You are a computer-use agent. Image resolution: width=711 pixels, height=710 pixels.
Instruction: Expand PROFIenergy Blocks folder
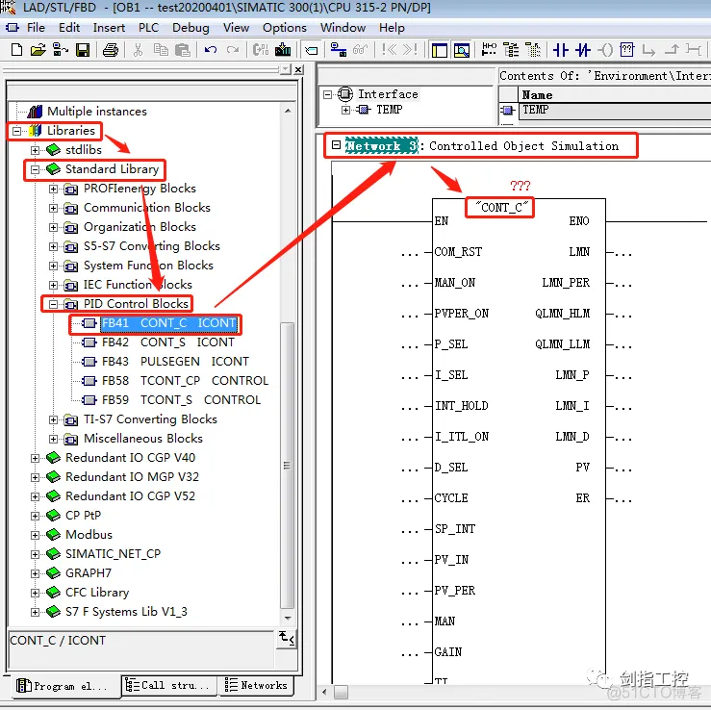pos(54,190)
